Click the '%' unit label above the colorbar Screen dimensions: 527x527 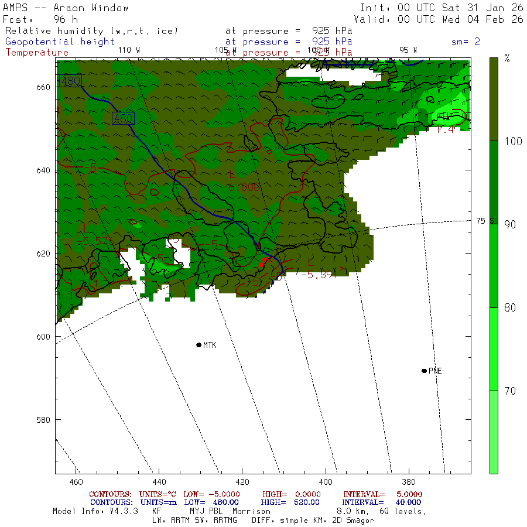507,58
